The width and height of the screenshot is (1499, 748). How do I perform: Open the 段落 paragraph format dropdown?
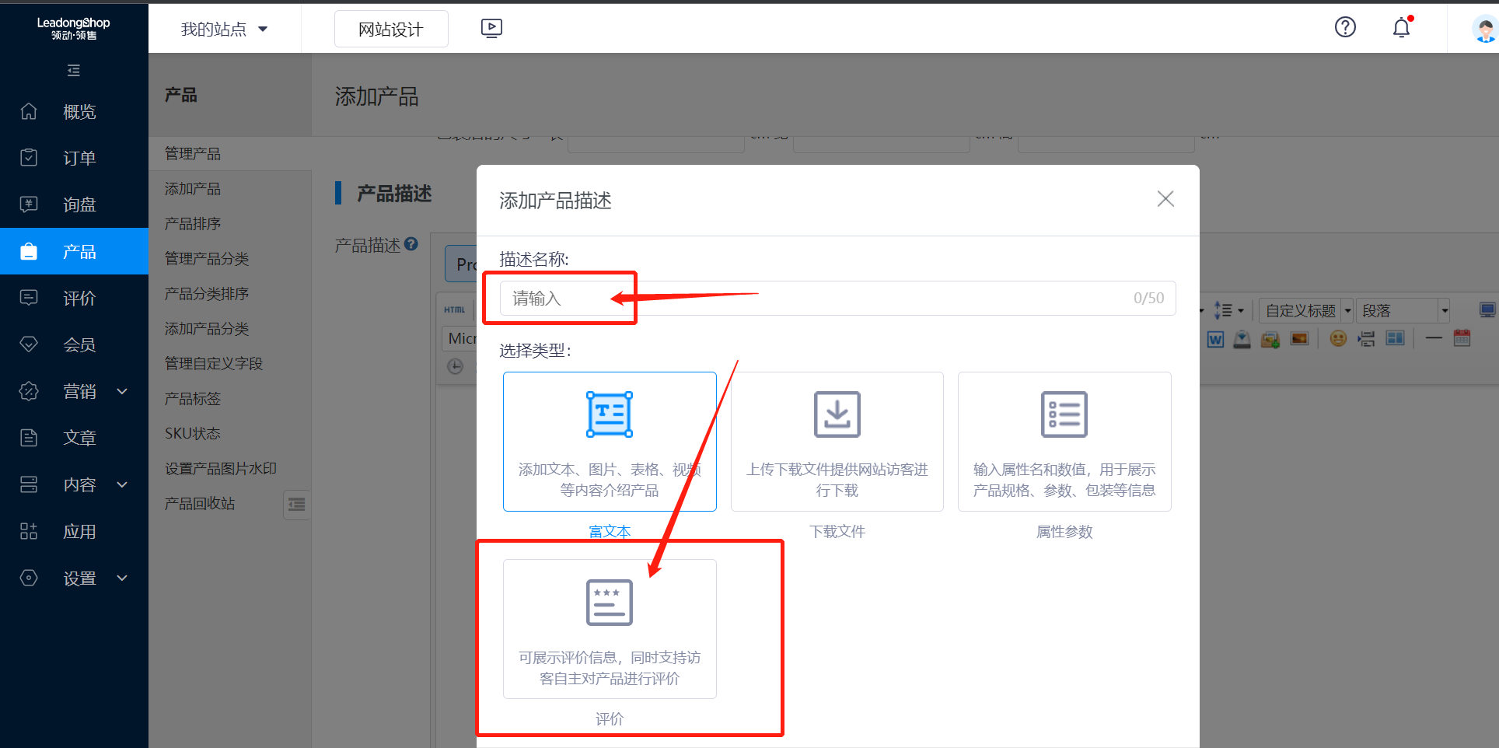(x=1403, y=310)
